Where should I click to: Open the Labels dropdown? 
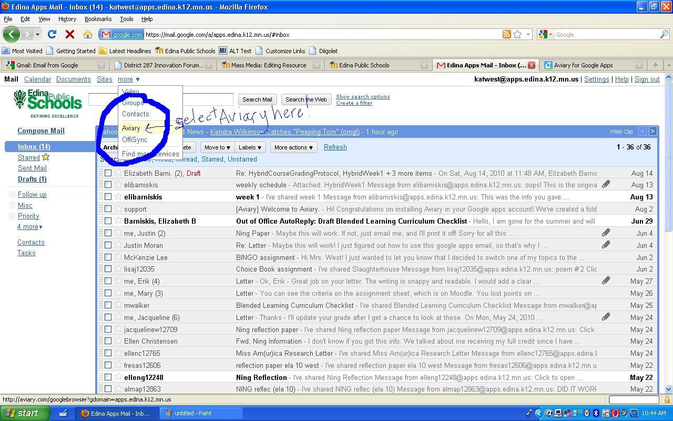250,147
